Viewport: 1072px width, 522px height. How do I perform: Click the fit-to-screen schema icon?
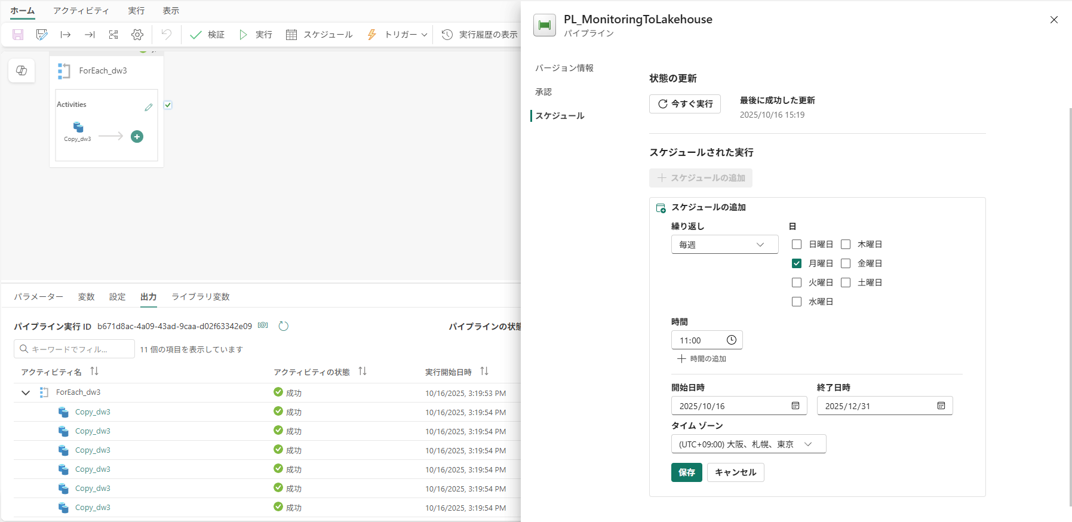113,35
